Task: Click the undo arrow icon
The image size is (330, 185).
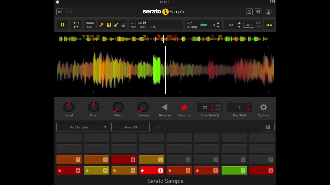Action: [x=60, y=12]
